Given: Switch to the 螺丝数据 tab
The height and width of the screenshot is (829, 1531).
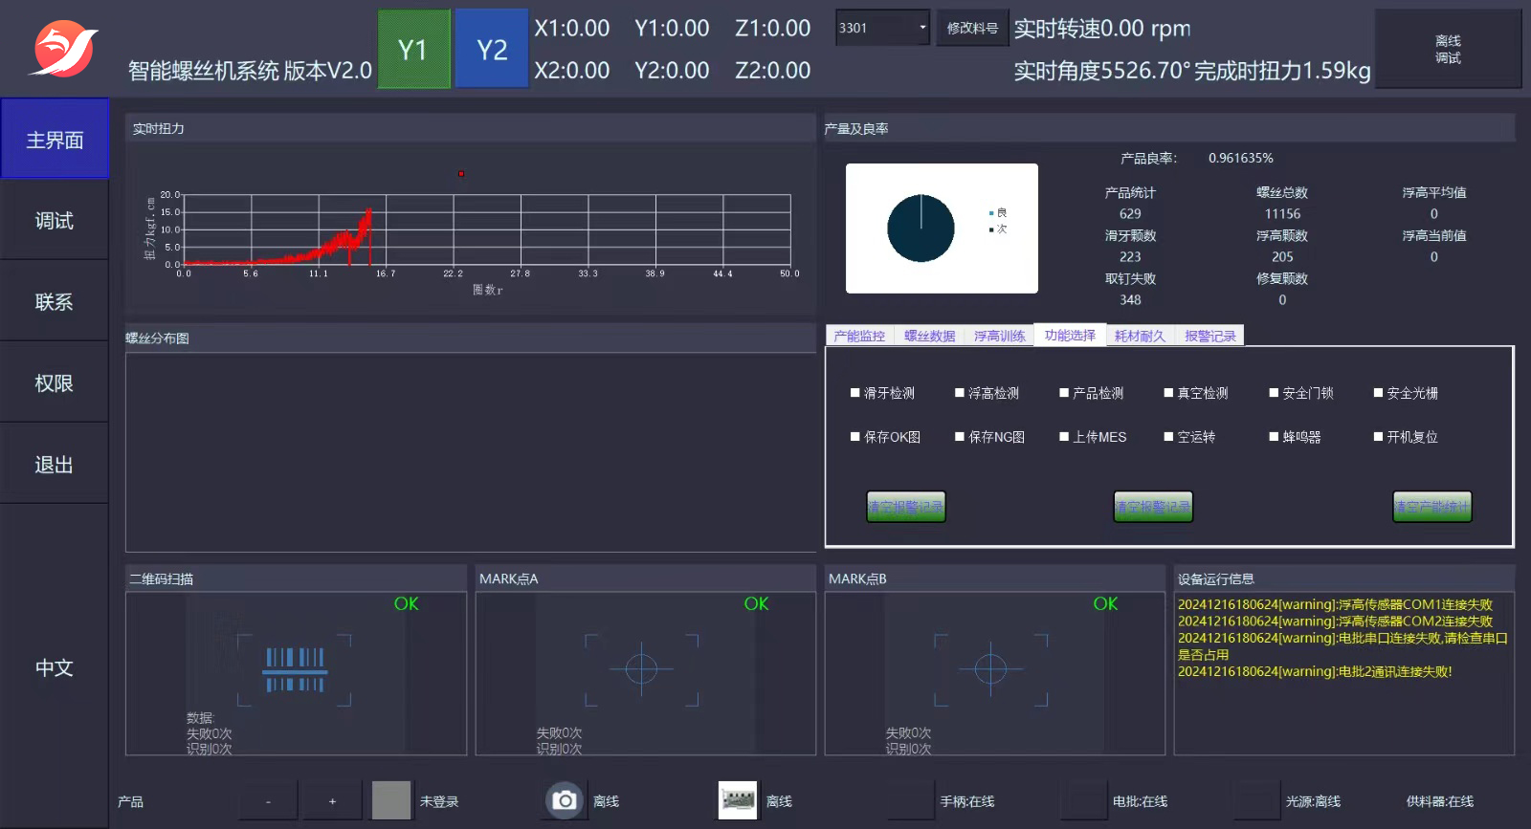Looking at the screenshot, I should coord(929,336).
